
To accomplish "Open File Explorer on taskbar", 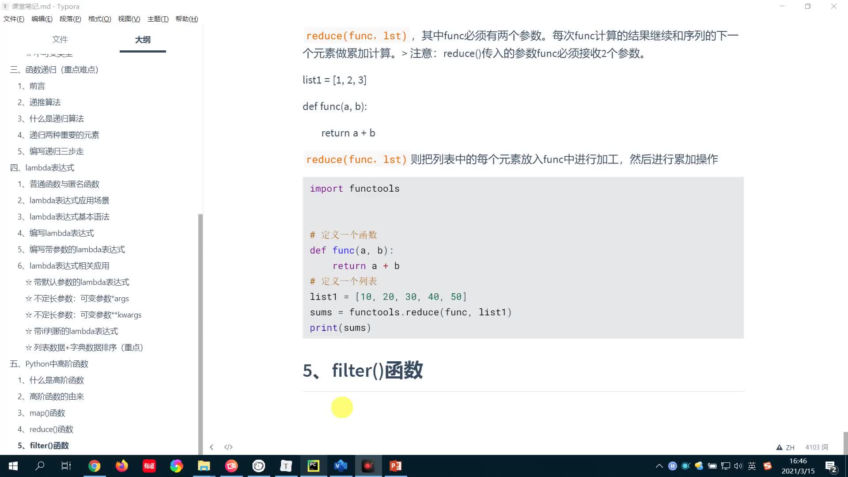I will tap(204, 466).
